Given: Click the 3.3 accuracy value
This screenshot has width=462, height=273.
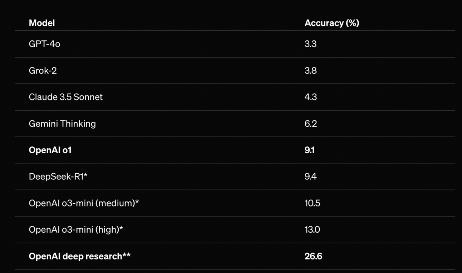Looking at the screenshot, I should [310, 44].
